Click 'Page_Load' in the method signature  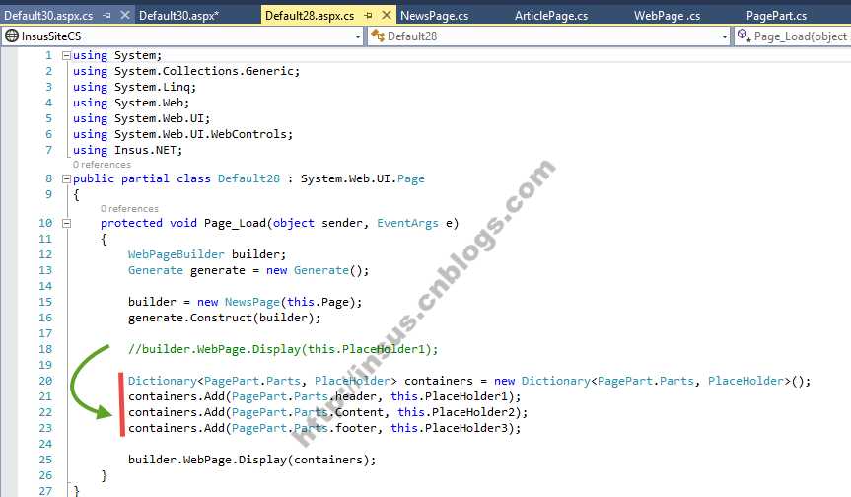tap(235, 223)
